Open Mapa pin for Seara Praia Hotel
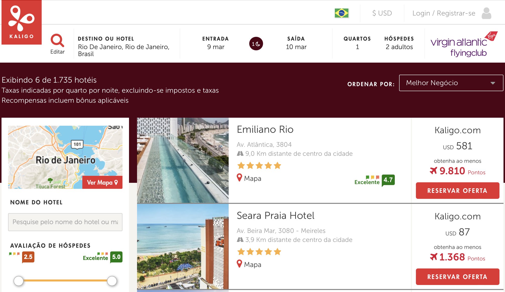 click(x=249, y=264)
